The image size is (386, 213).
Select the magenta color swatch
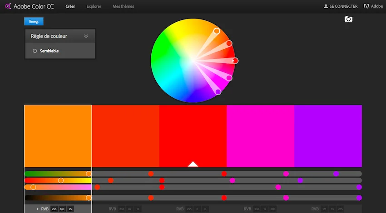261,136
